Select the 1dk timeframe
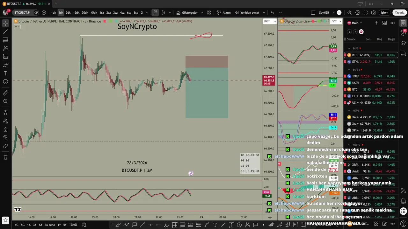Image resolution: width=408 pixels, height=229 pixels. pos(54,13)
